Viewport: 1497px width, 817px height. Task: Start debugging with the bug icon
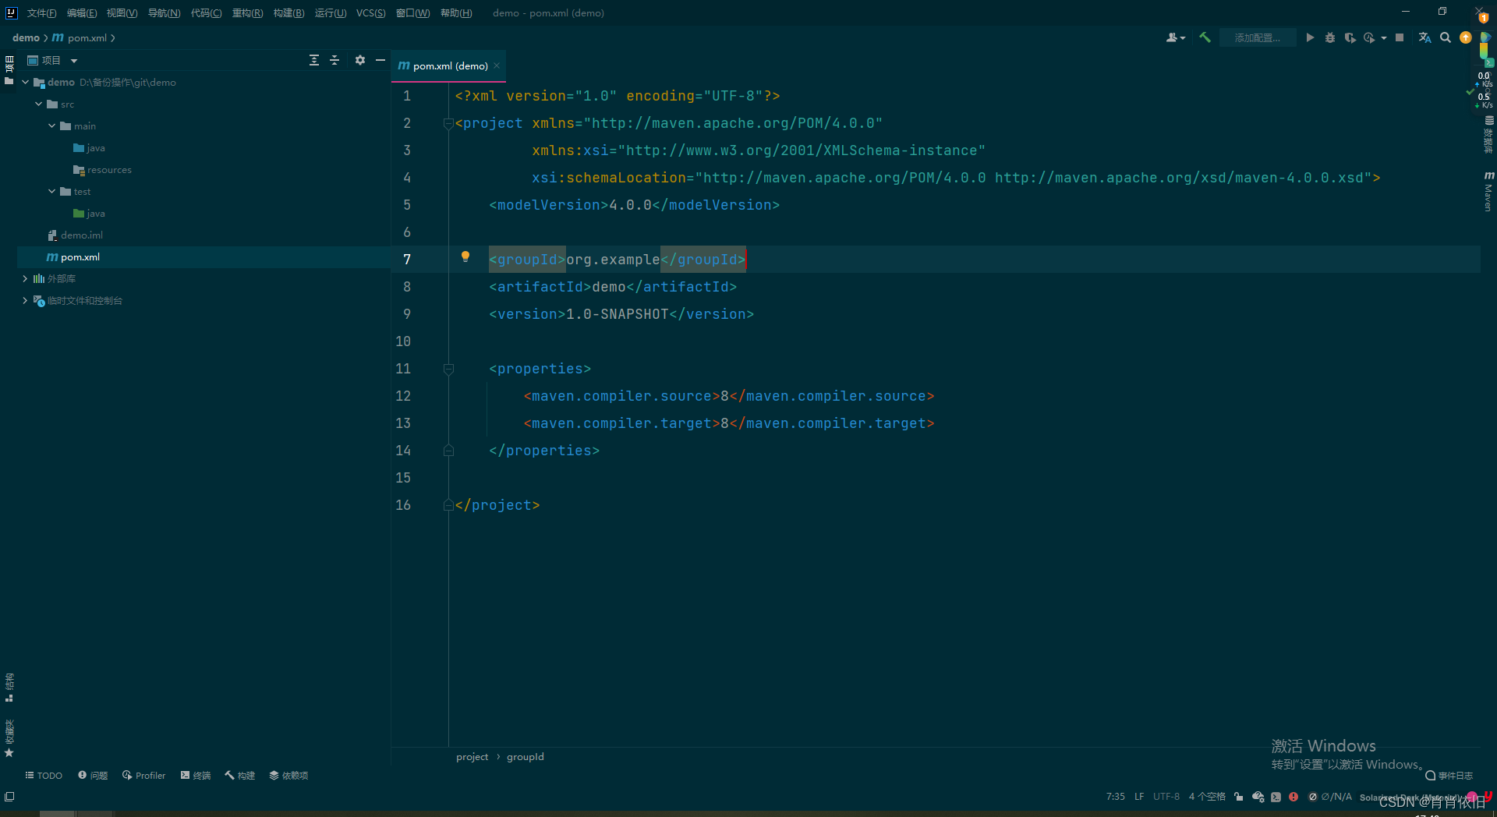coord(1330,37)
